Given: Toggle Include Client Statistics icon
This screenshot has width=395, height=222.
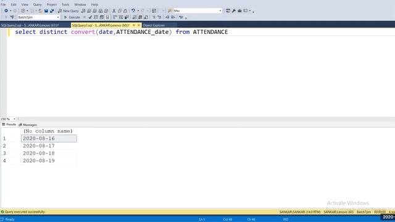Looking at the screenshot, I should coord(127,17).
